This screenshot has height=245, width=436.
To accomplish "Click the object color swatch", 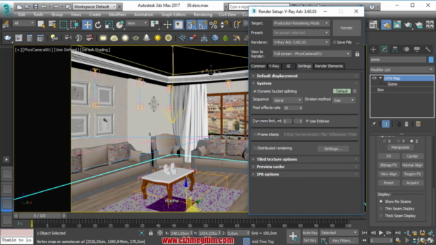I will (x=431, y=59).
